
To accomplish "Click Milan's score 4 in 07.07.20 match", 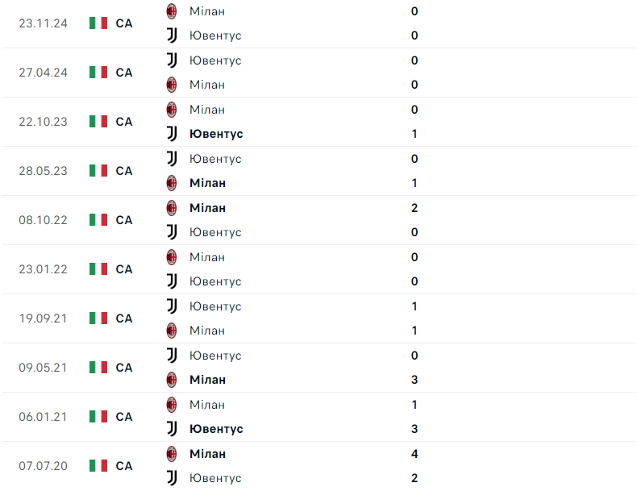I will pyautogui.click(x=414, y=454).
